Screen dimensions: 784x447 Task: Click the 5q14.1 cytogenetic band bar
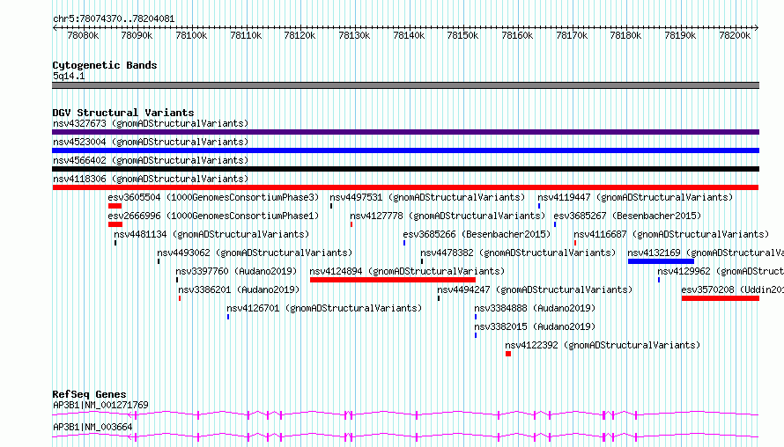405,85
